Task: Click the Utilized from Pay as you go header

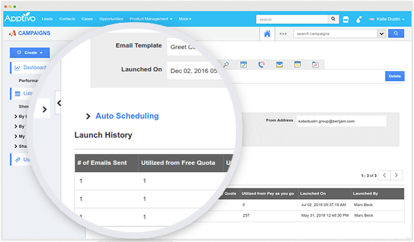Action: [x=268, y=194]
